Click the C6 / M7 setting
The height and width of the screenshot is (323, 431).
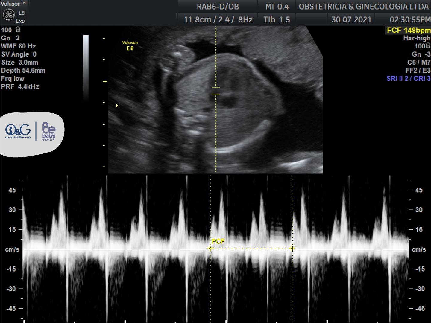pos(419,62)
